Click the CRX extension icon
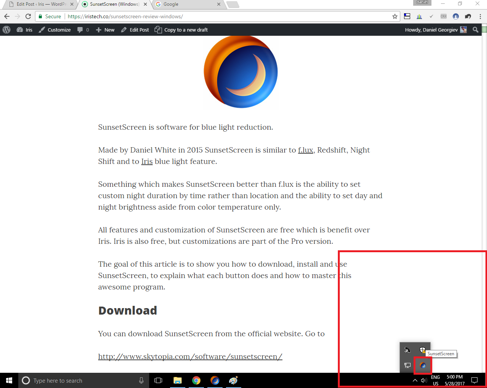The width and height of the screenshot is (487, 388). point(444,16)
